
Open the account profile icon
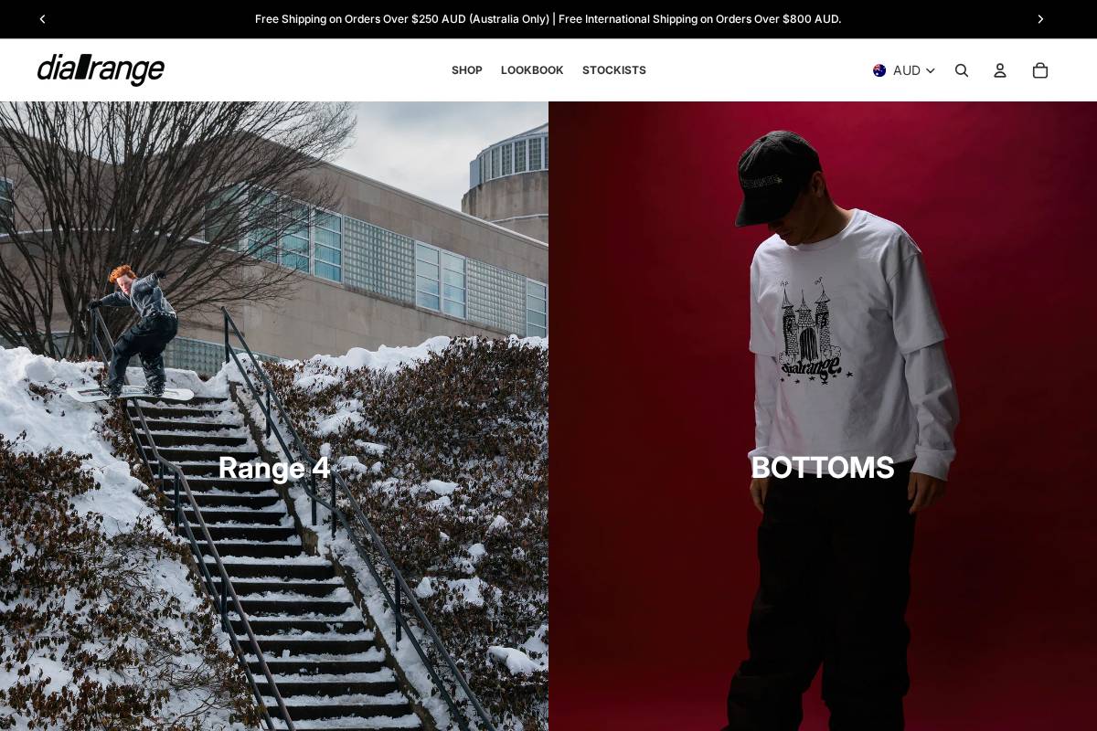tap(1000, 70)
